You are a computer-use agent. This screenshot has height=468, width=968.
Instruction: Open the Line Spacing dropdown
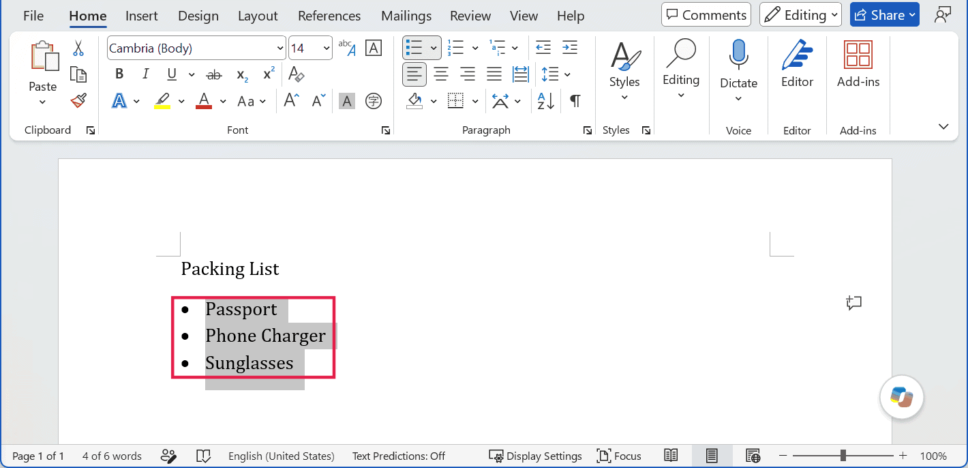point(567,74)
